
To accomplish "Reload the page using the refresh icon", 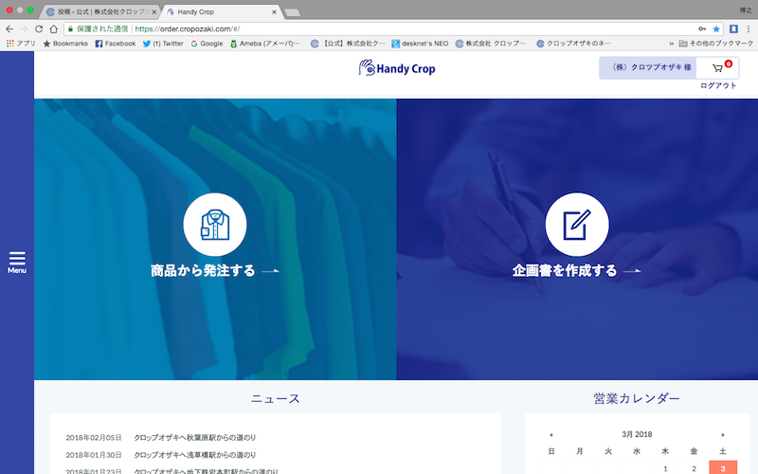I will pyautogui.click(x=39, y=29).
